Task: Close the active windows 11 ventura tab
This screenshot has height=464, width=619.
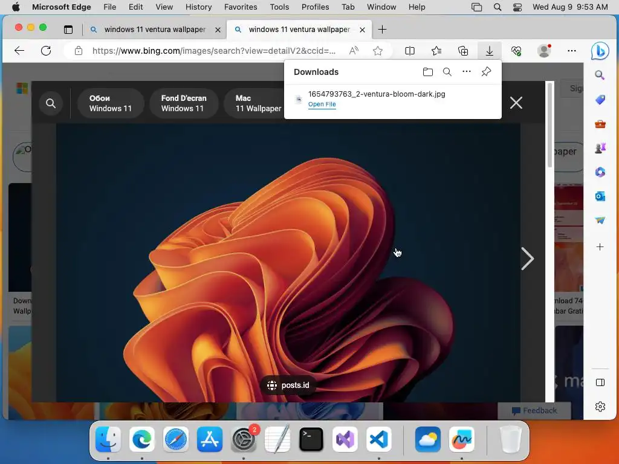Action: coord(363,30)
